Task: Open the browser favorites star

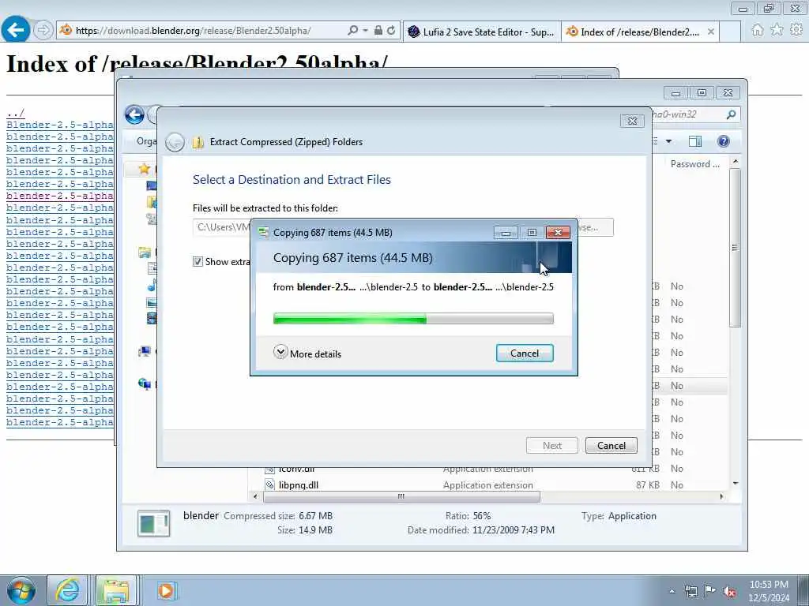Action: pyautogui.click(x=777, y=30)
